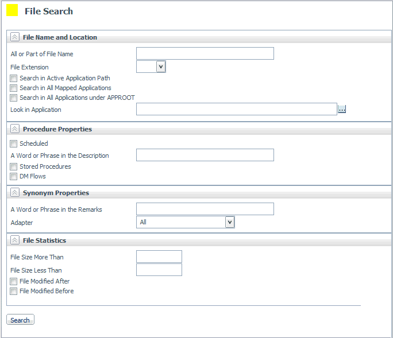Enable File Modified After checkbox
The width and height of the screenshot is (393, 338).
(14, 282)
